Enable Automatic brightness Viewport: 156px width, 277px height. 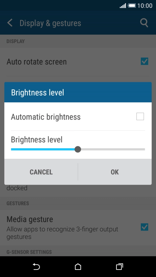pos(140,116)
